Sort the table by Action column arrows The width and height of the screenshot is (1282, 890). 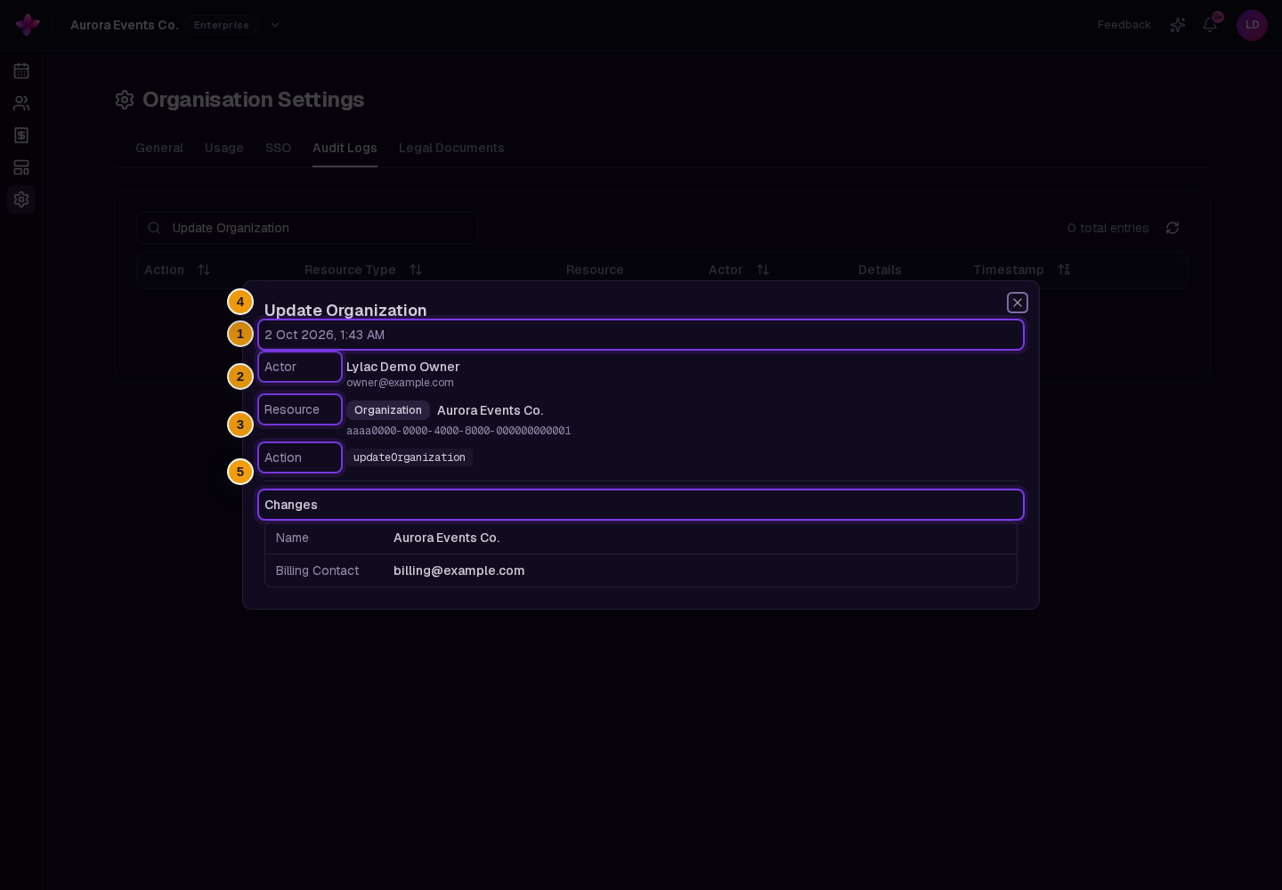pos(204,270)
